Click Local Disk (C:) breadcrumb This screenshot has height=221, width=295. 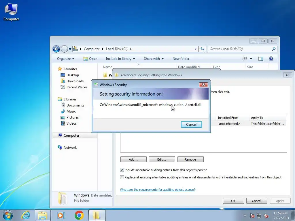click(117, 49)
